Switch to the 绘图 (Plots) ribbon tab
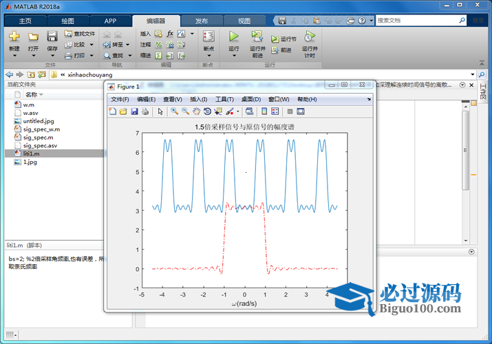492x344 pixels. (x=68, y=21)
